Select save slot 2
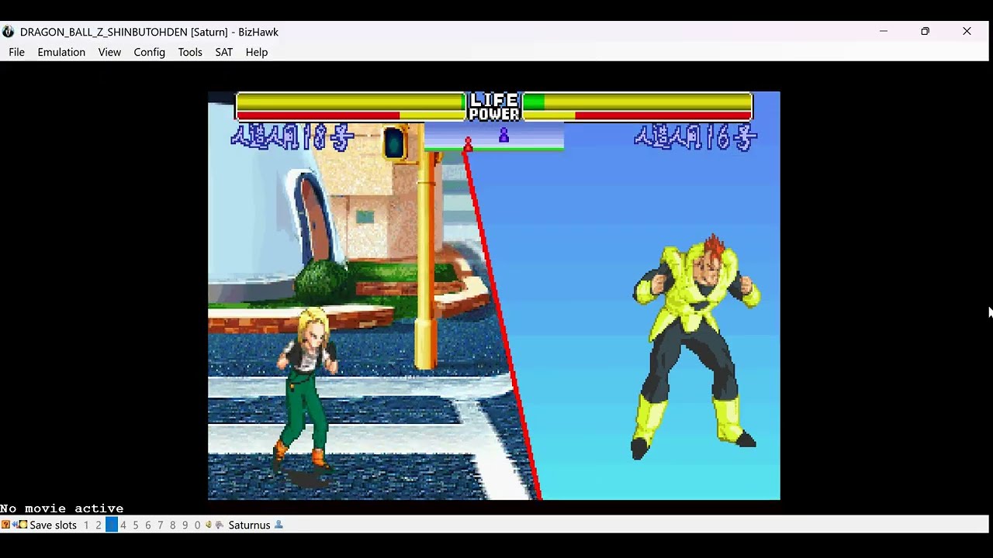The height and width of the screenshot is (558, 993). coord(99,525)
